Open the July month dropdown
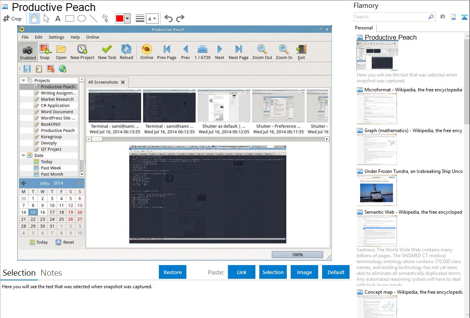 pos(44,183)
